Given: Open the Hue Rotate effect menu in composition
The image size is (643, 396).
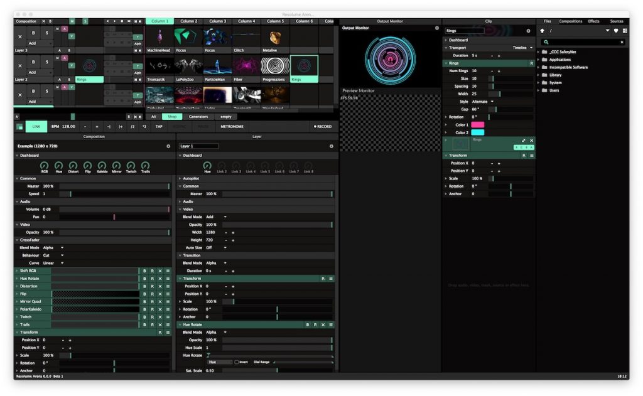Looking at the screenshot, I should click(x=168, y=279).
